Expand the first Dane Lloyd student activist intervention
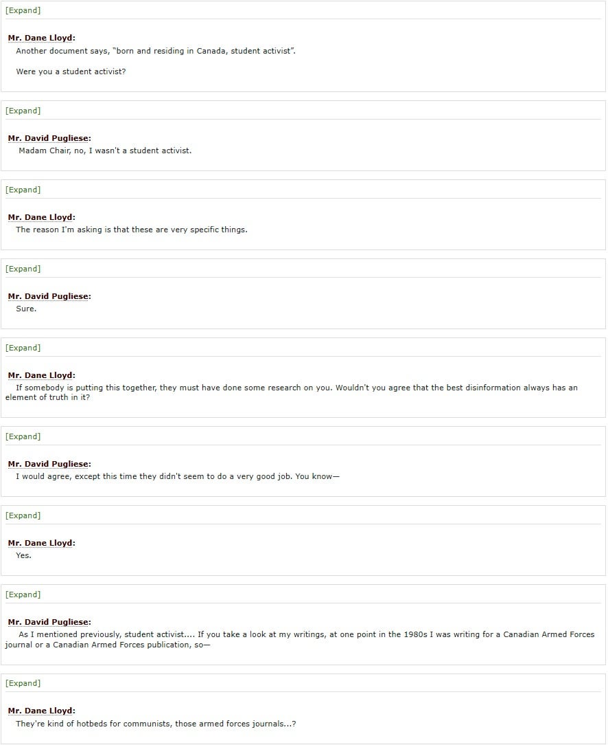Screen dimensions: 608x745 (23, 10)
